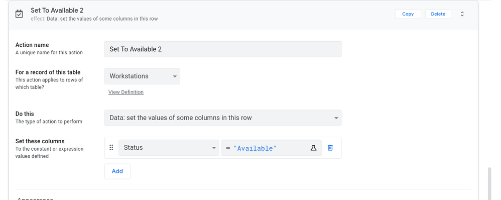Open the expression assistant flask icon
501x200 pixels.
coord(313,148)
